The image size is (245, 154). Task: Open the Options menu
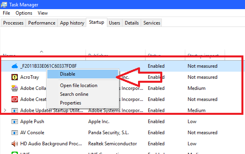[24, 13]
